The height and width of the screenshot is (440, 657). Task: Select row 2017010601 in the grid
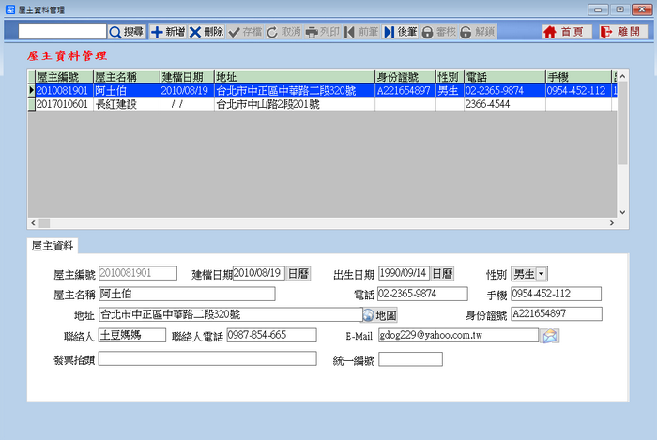tap(322, 104)
